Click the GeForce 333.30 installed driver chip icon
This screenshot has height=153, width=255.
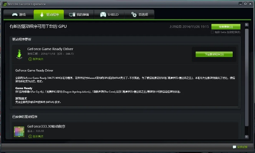(19, 131)
